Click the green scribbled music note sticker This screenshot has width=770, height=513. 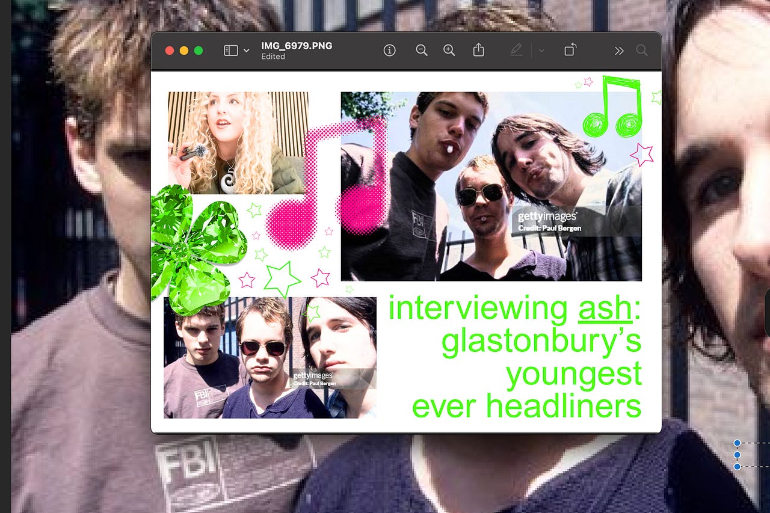point(614,106)
